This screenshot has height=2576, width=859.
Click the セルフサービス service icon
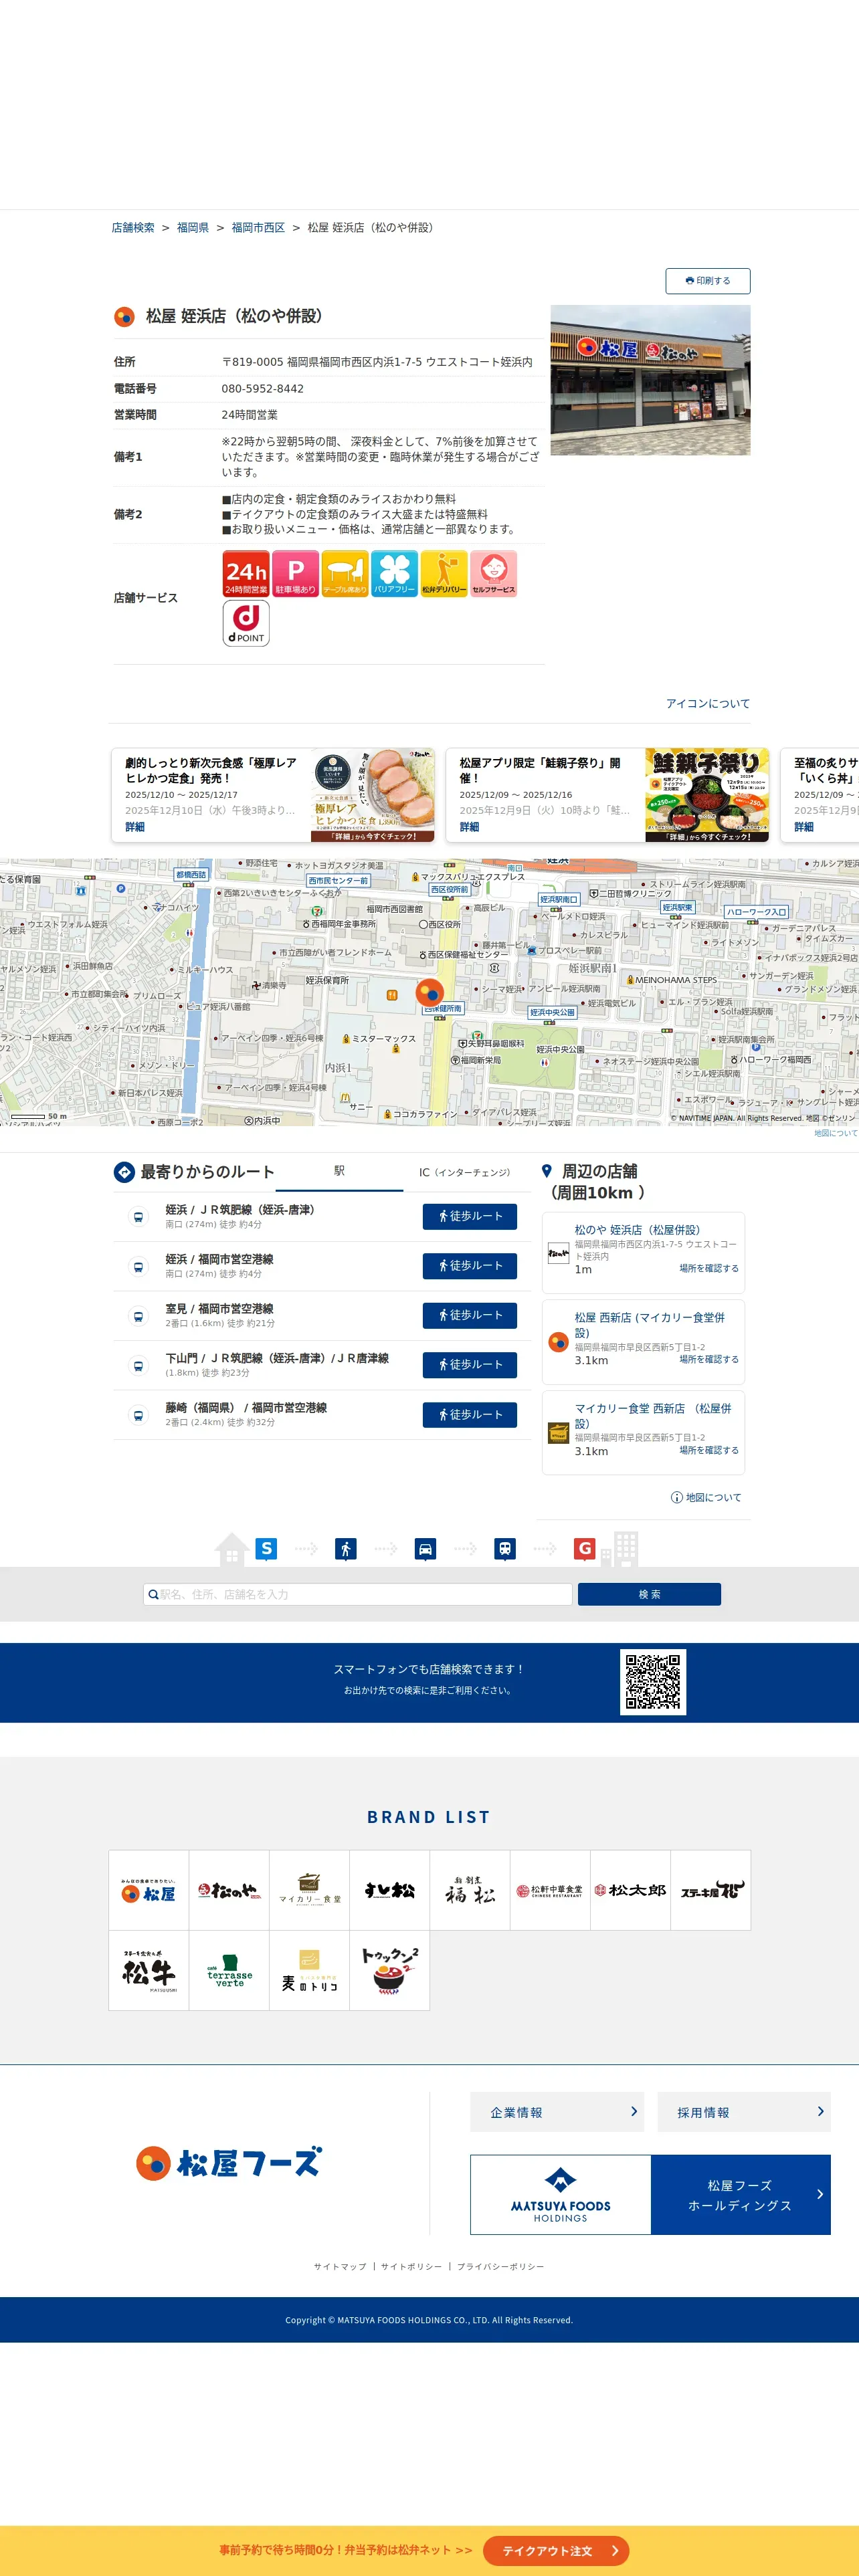(493, 574)
